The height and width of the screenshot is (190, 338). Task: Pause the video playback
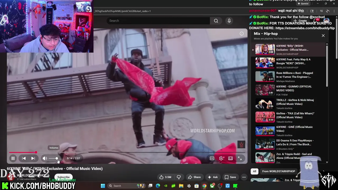(x=13, y=158)
